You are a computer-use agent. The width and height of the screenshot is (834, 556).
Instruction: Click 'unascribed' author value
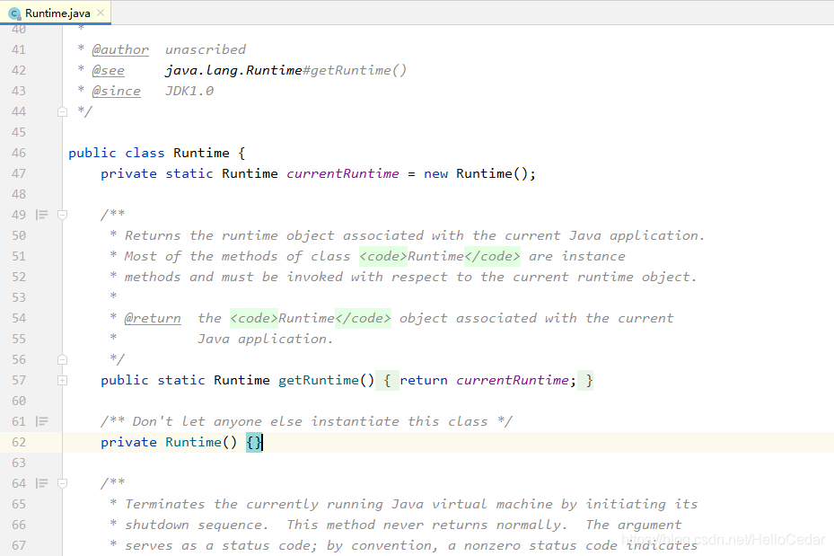point(206,49)
